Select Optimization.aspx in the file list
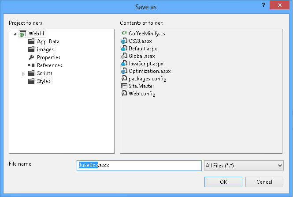Screen dimensions: 293x197 coord(149,71)
